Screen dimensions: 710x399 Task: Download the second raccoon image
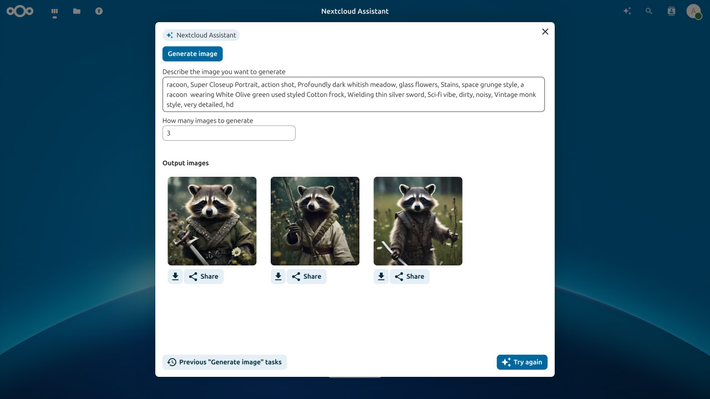click(x=278, y=277)
